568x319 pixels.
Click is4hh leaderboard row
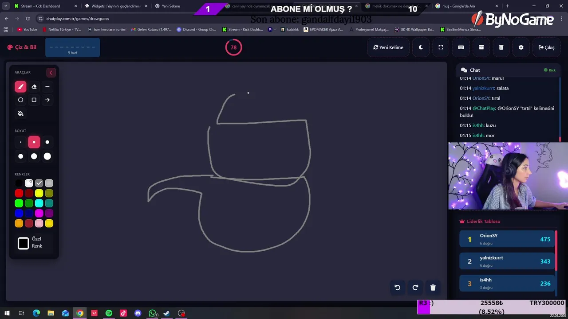[506, 284]
